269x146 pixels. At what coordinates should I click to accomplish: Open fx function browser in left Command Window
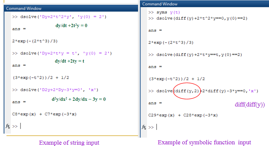click(x=7, y=126)
